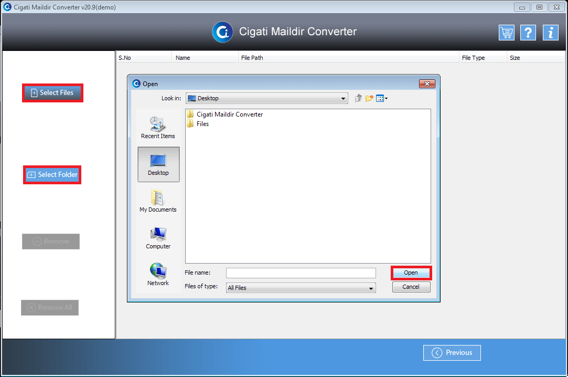568x377 pixels.
Task: Click the S.No column header
Action: 144,58
